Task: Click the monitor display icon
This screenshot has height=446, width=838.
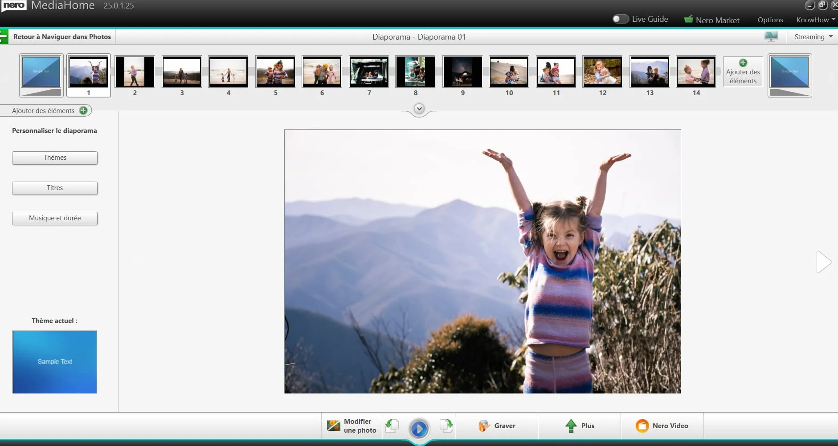Action: pyautogui.click(x=771, y=37)
